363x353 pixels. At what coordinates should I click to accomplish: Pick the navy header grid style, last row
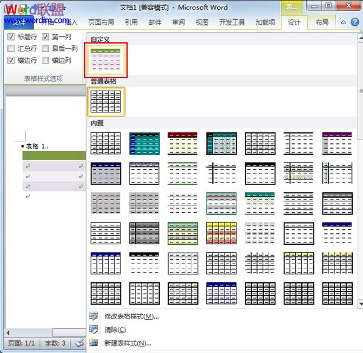[x=221, y=293]
